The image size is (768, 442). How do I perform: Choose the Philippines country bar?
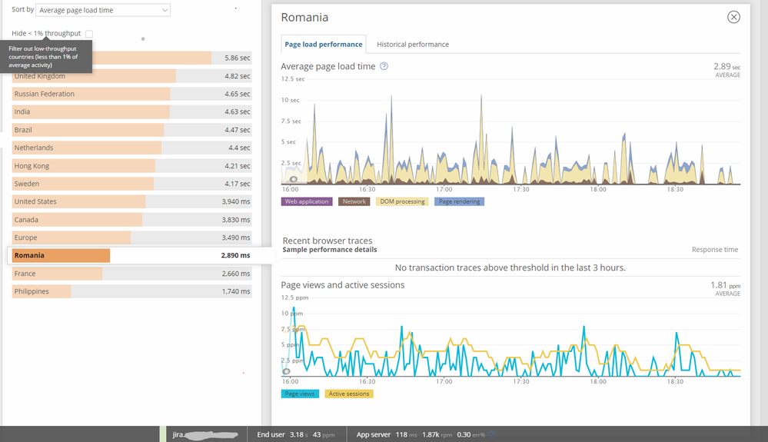click(x=131, y=292)
